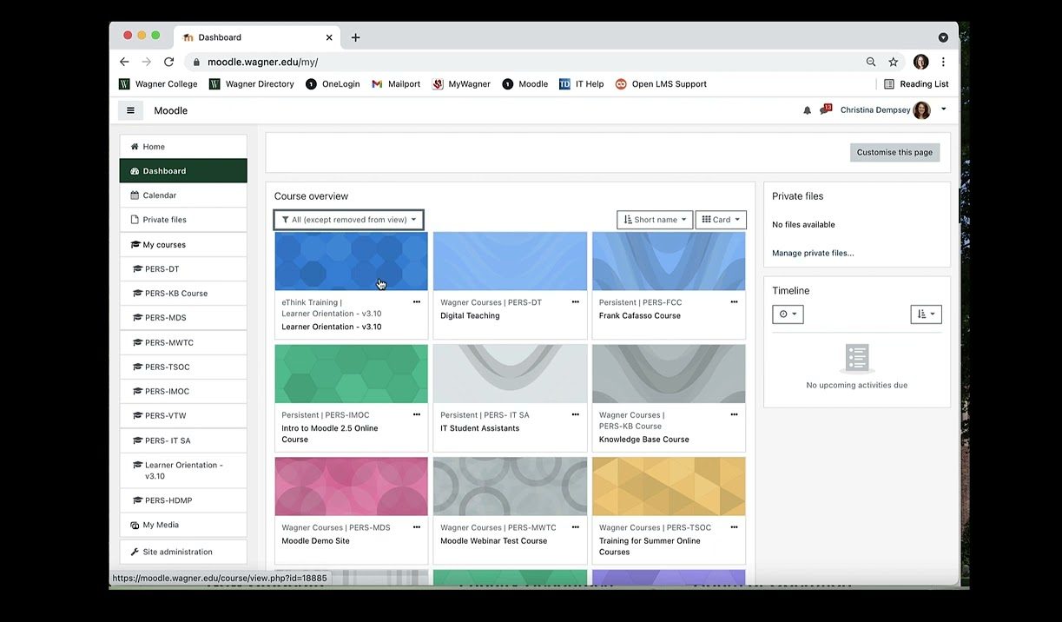Screen dimensions: 1062x622
Task: Open PERS-MDS in the sidebar
Action: point(183,318)
